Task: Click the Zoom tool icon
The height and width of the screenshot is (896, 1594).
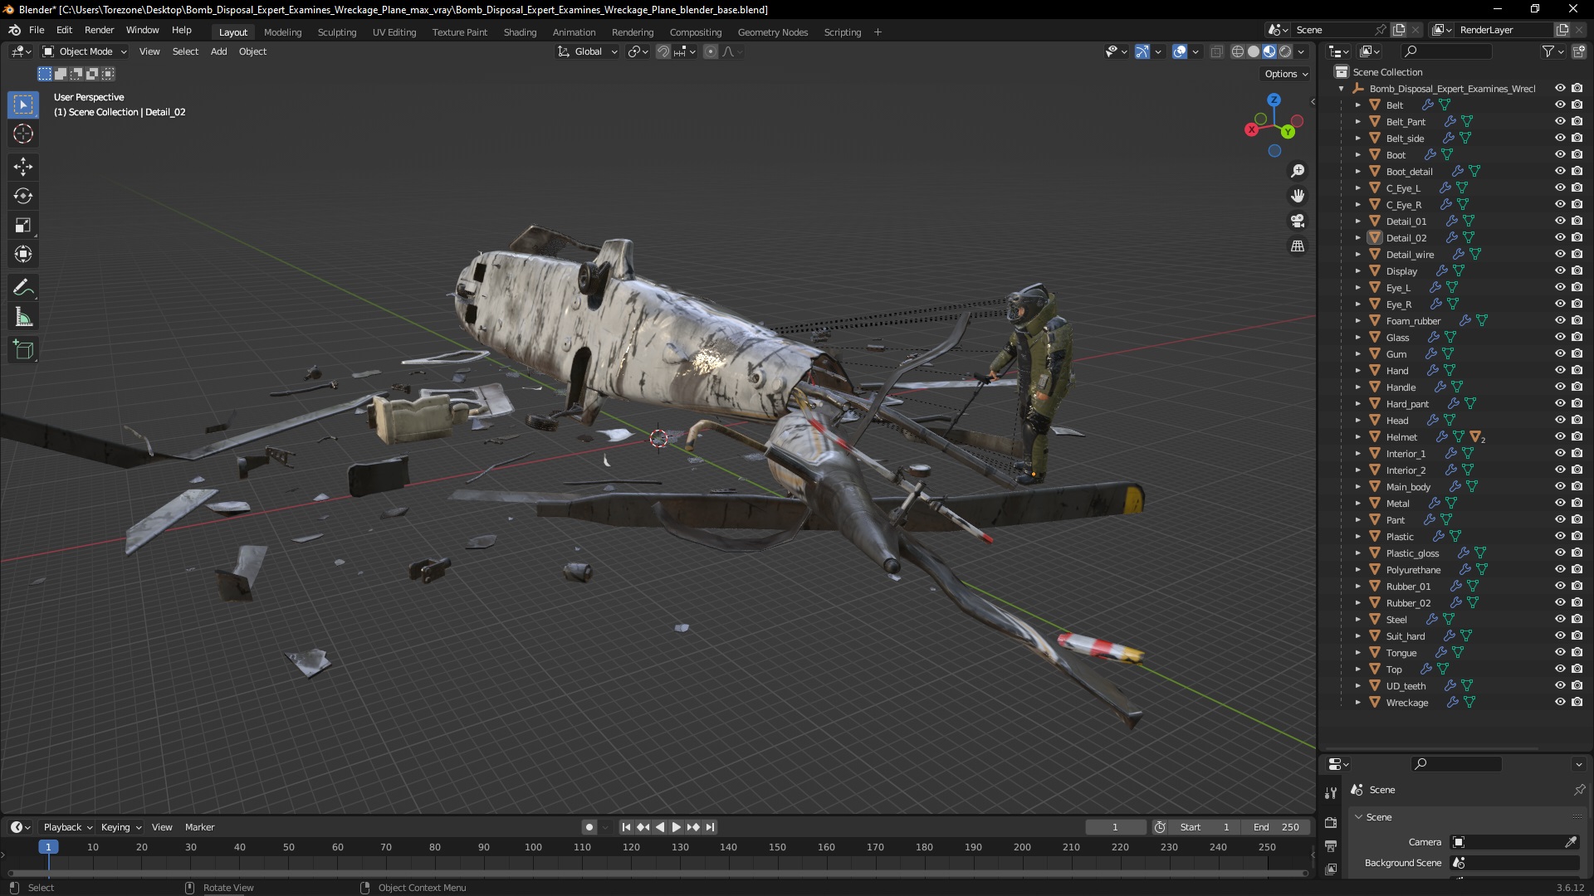Action: (1298, 171)
